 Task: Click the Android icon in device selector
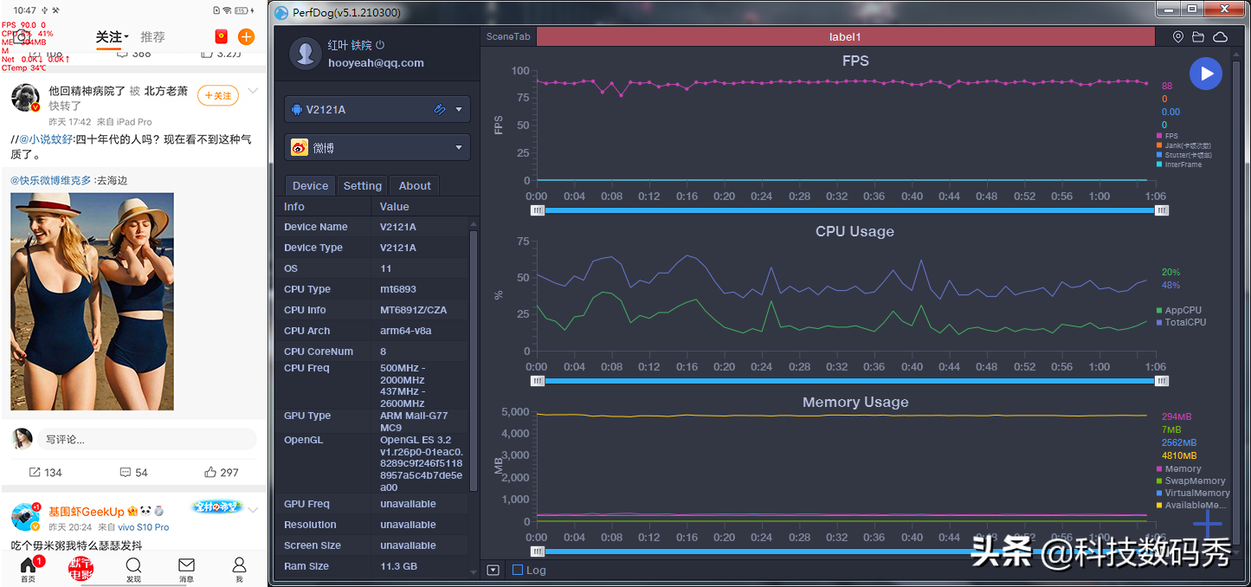(297, 110)
